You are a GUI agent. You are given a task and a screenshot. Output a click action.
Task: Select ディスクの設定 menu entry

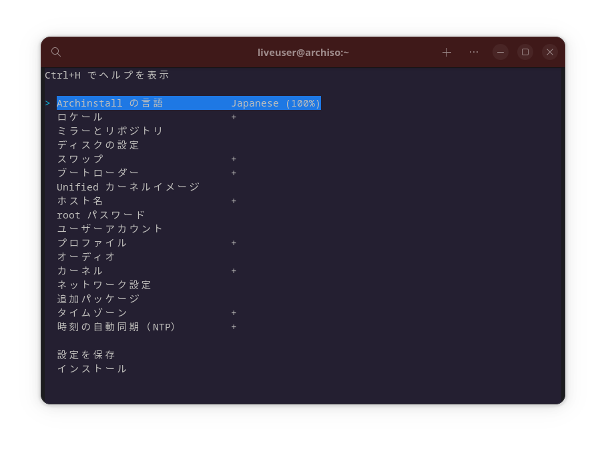point(98,145)
